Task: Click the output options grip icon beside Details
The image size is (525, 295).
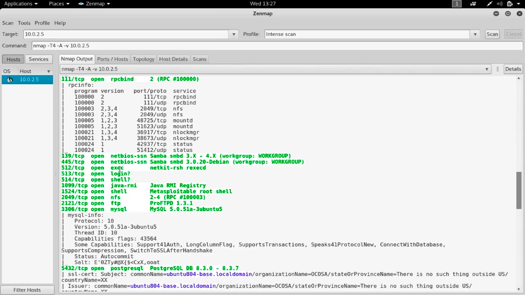Action: coord(498,69)
